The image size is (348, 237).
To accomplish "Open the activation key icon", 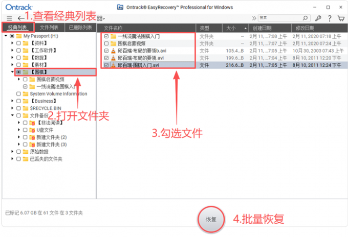I will (318, 18).
